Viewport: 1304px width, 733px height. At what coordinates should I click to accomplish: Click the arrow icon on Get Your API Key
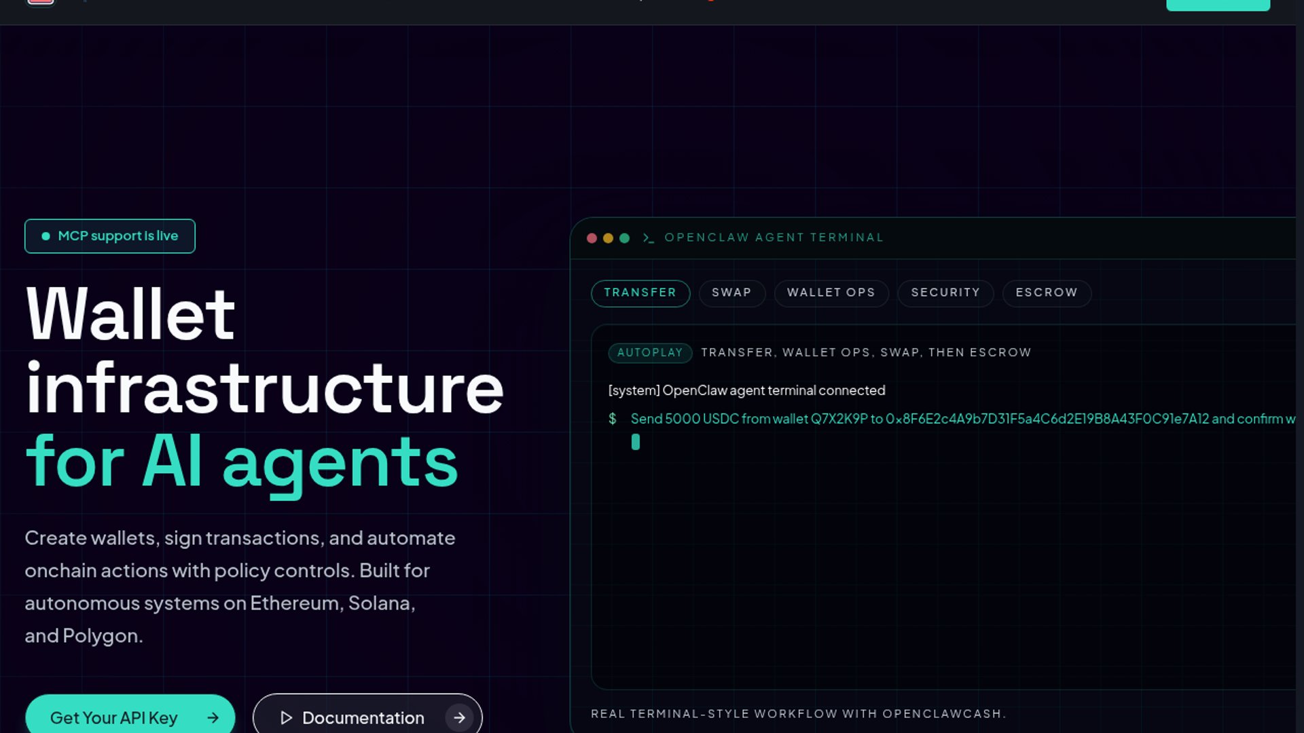[213, 718]
